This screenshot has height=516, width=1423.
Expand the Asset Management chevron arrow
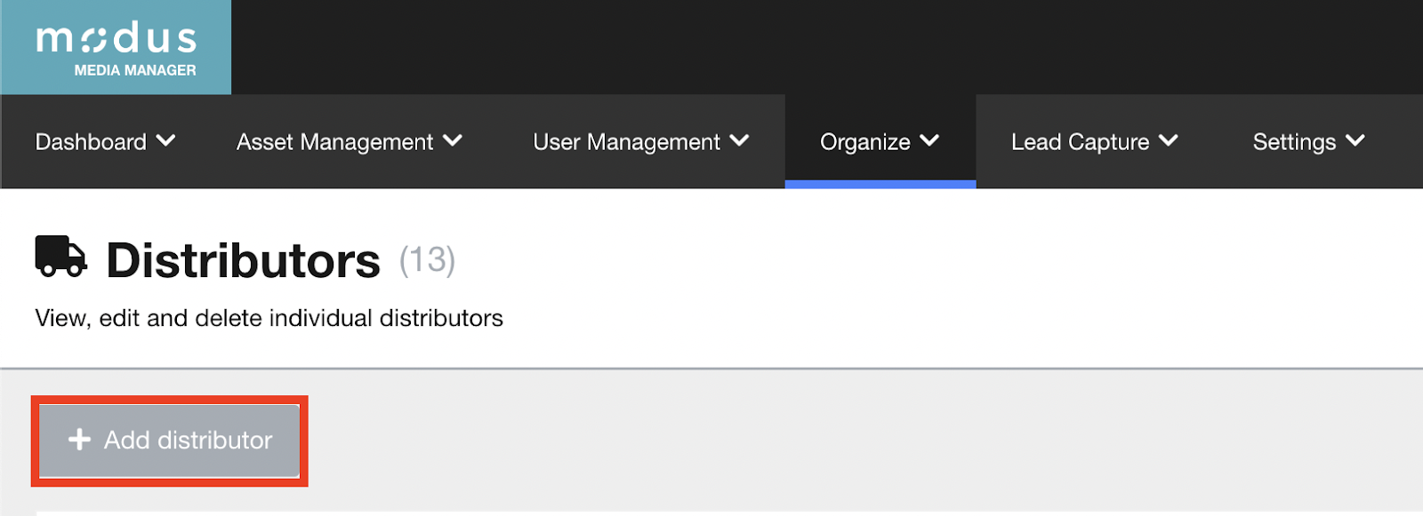pos(453,140)
